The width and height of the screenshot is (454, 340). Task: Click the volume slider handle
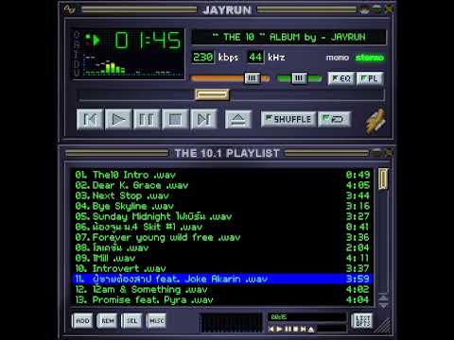click(x=253, y=78)
